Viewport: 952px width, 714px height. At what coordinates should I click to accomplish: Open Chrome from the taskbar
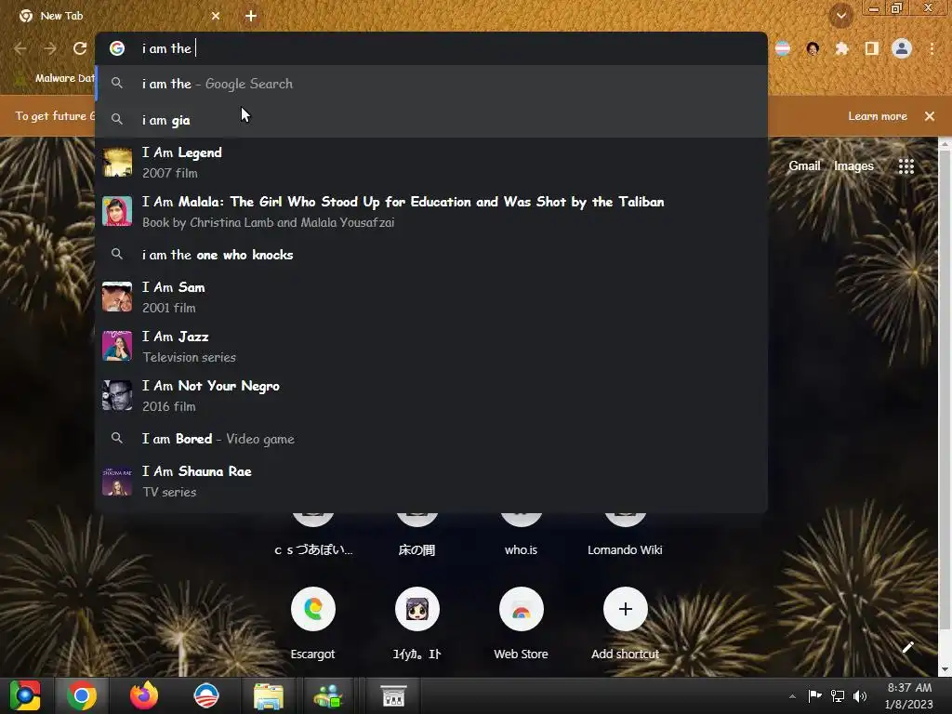(82, 695)
